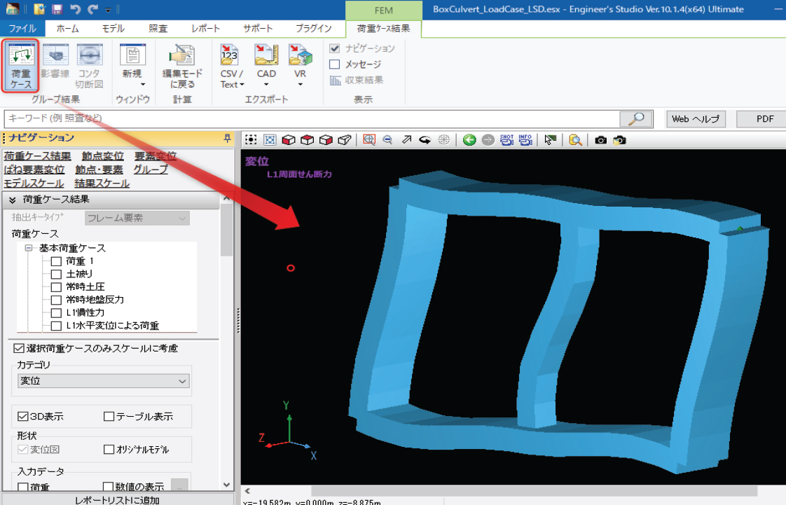
Task: Check the 常時地盤反力 load case
Action: [56, 300]
